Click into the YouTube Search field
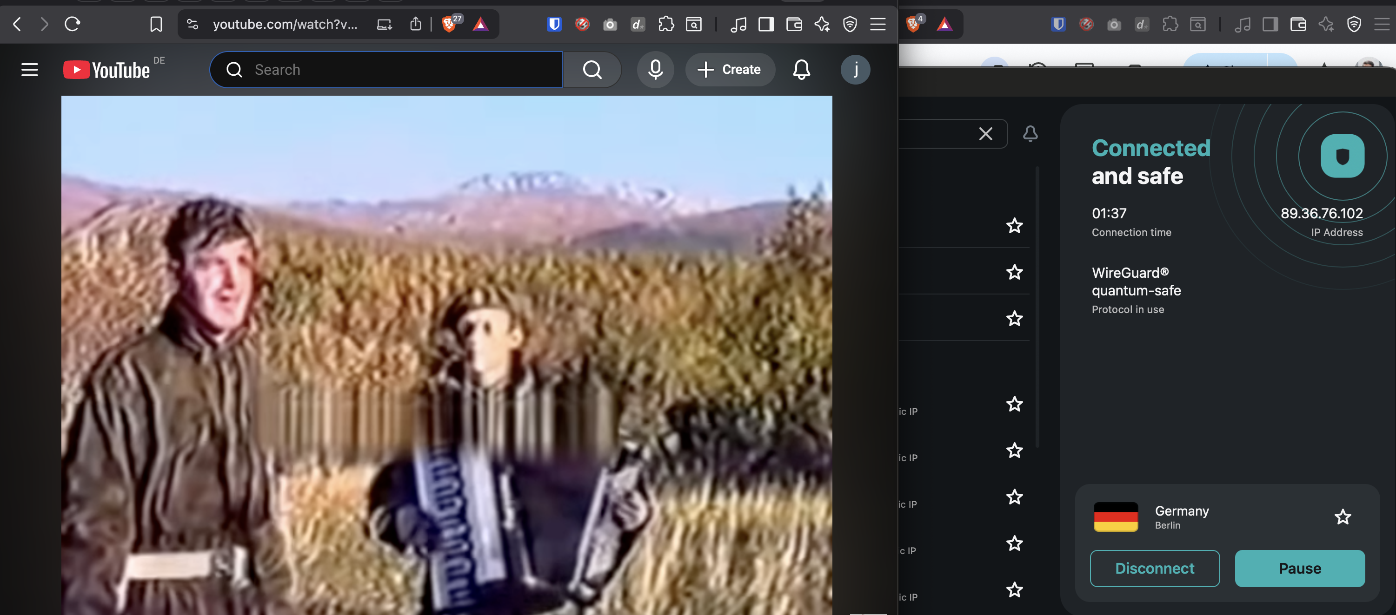The height and width of the screenshot is (615, 1396). tap(401, 70)
